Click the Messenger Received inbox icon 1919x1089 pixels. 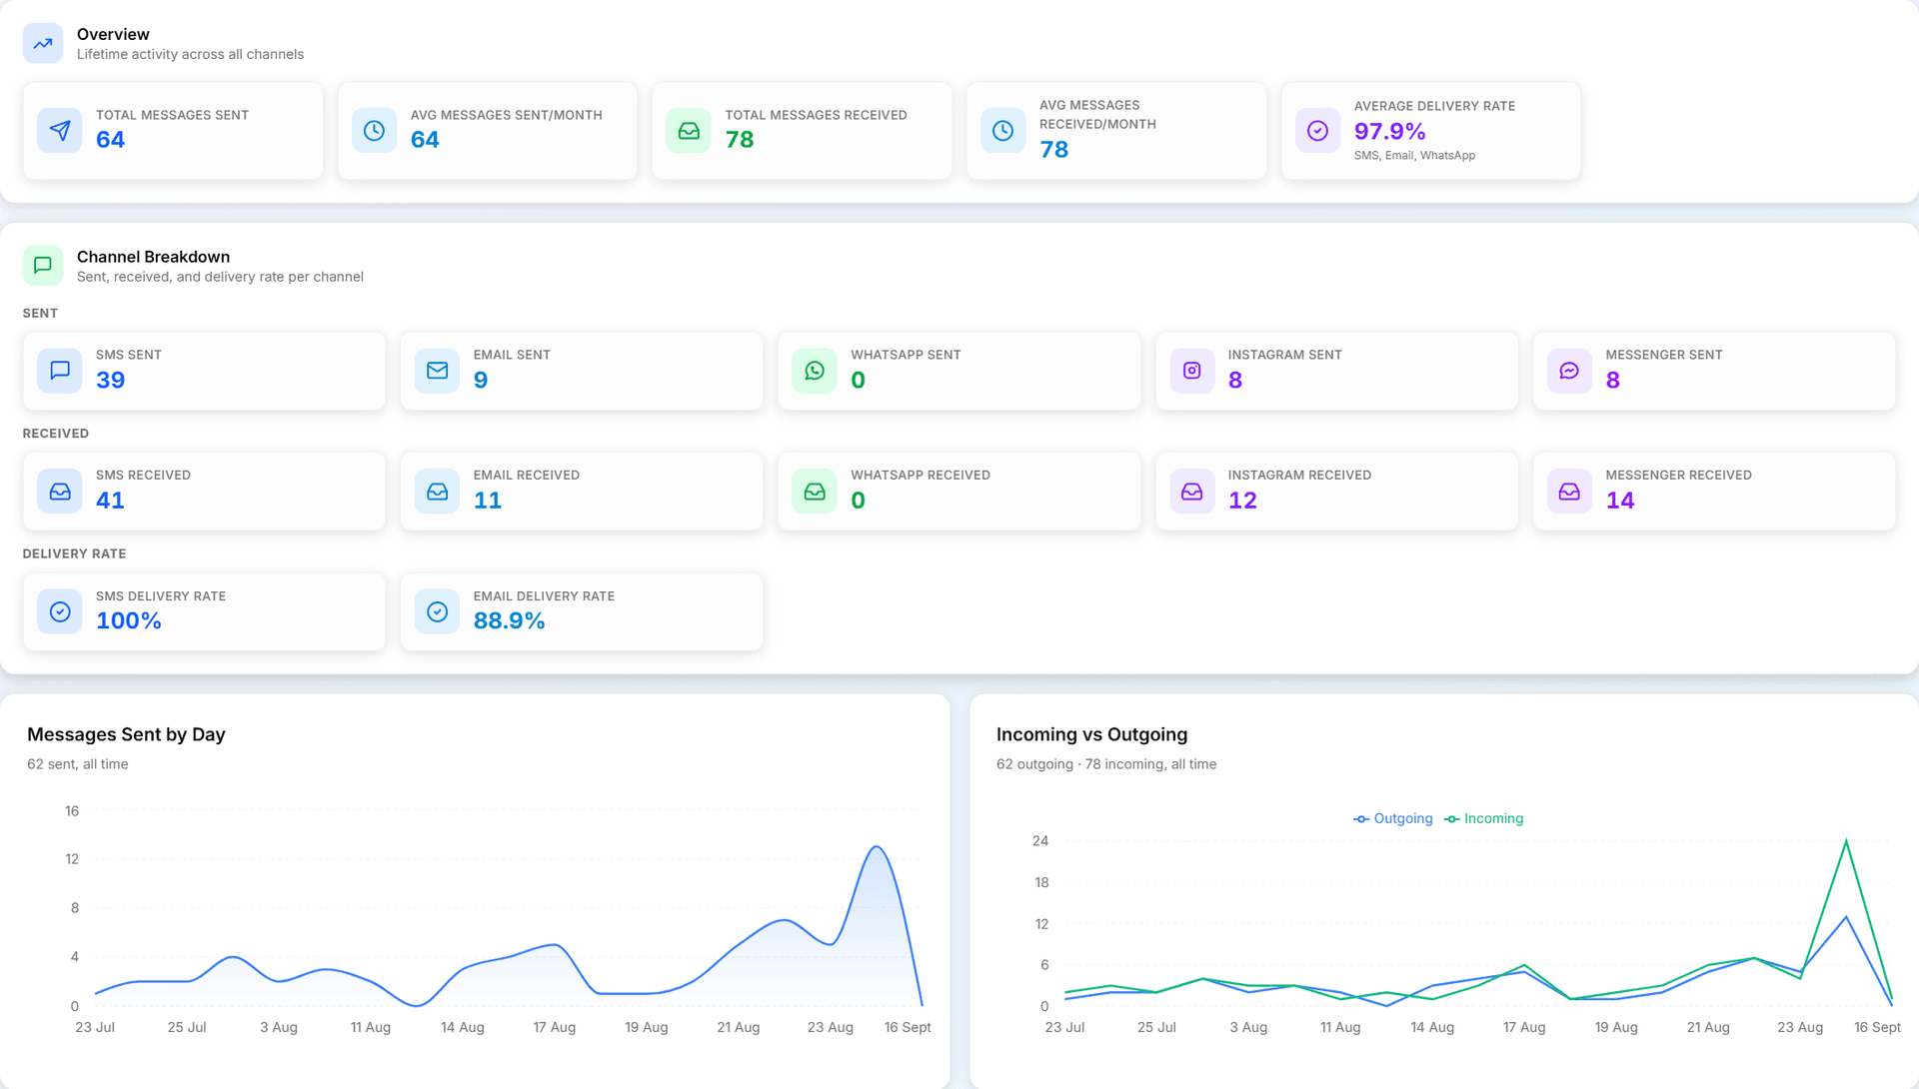pos(1569,492)
